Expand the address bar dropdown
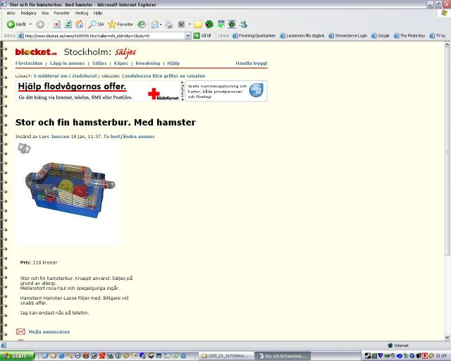The image size is (451, 361). (188, 36)
